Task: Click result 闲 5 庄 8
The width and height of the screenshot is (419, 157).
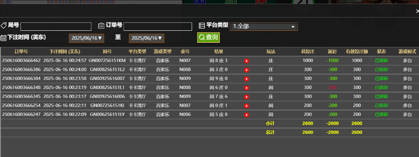Action: [x=219, y=115]
